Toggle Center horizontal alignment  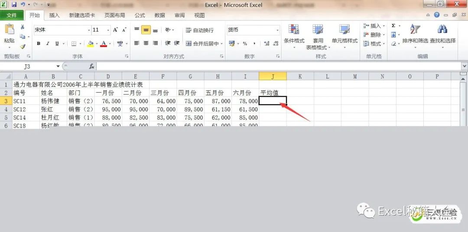(146, 43)
